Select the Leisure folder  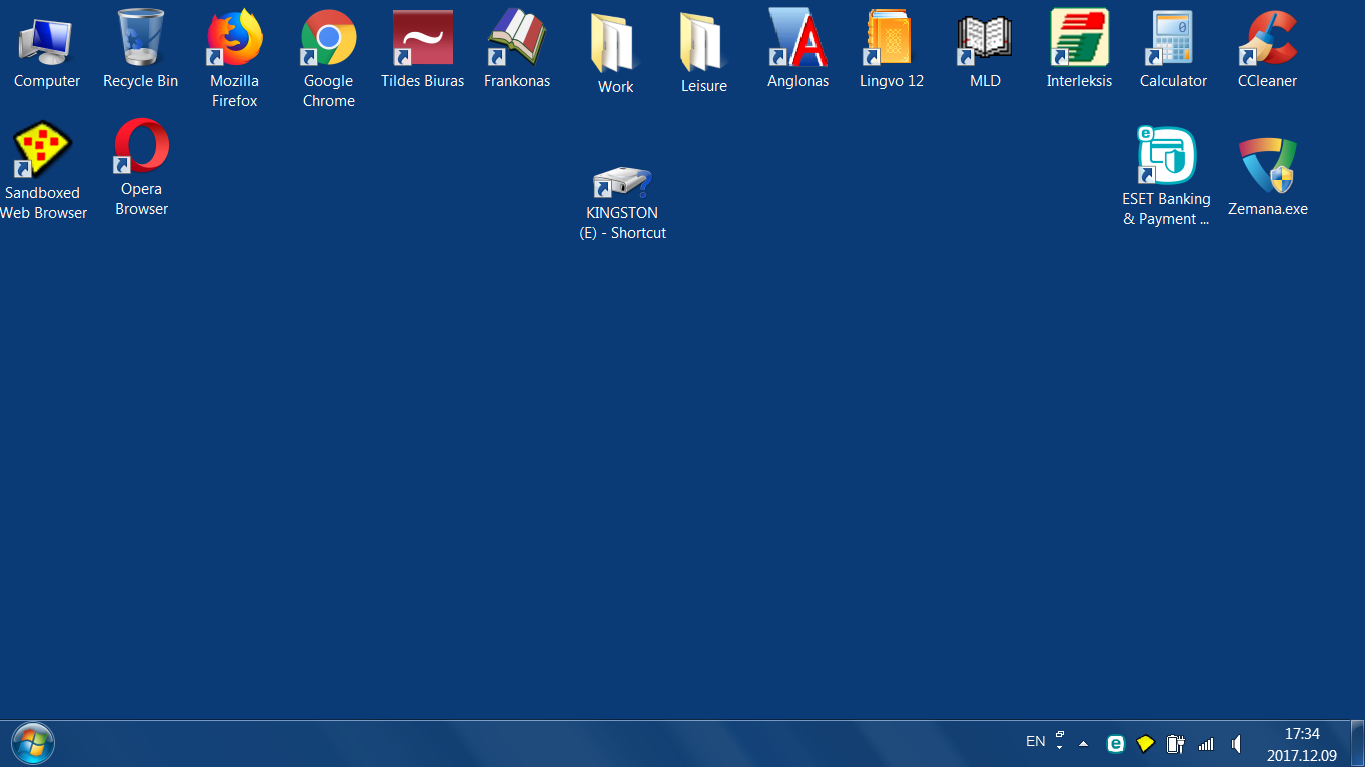703,54
